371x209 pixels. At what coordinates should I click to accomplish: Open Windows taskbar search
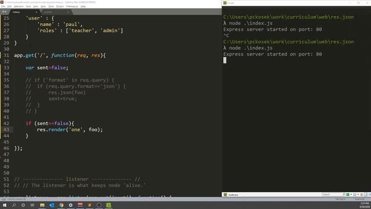[14, 205]
